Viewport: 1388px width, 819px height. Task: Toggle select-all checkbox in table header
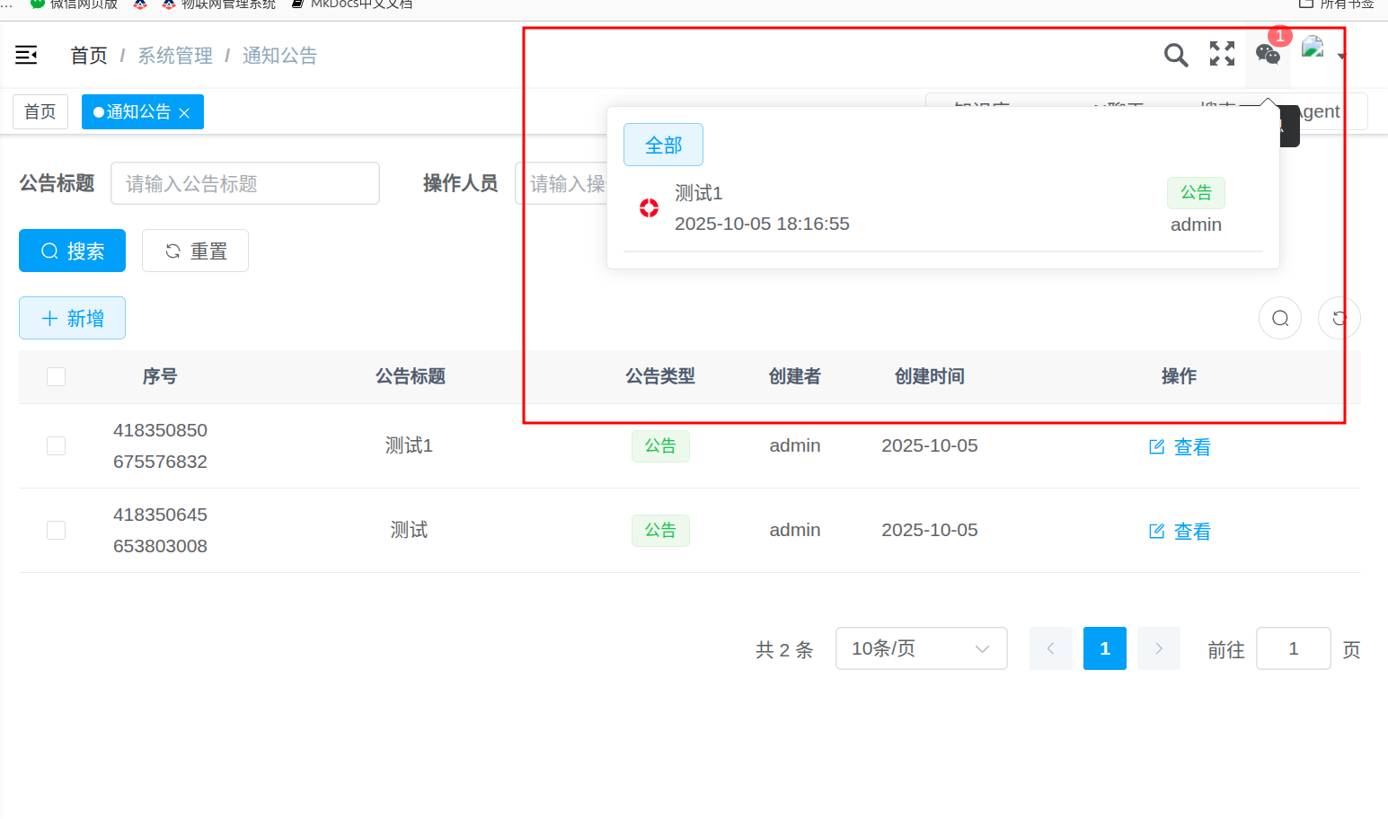point(56,376)
